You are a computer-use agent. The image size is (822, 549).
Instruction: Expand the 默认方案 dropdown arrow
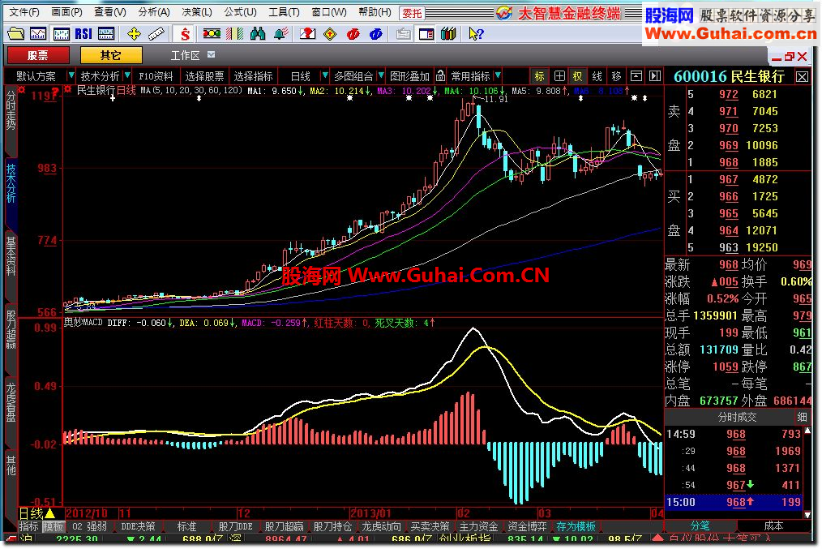click(x=71, y=76)
